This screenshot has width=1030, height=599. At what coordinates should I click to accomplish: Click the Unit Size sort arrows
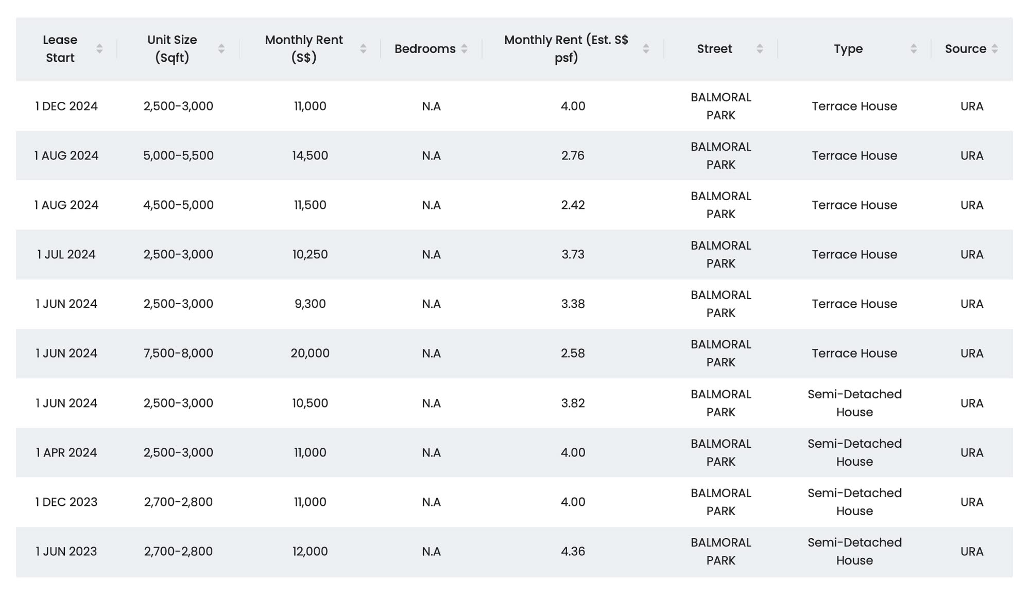pos(221,49)
